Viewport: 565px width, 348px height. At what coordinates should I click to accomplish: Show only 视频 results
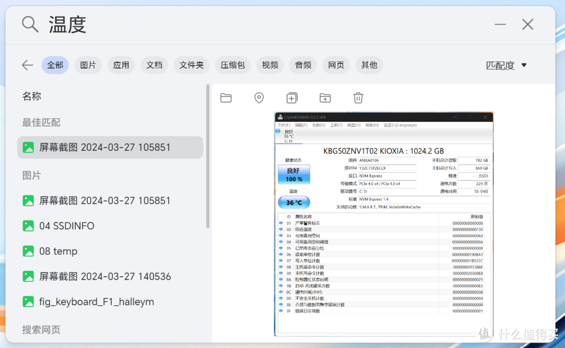pos(270,65)
